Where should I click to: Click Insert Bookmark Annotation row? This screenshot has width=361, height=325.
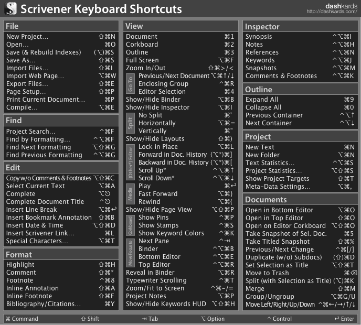click(61, 218)
